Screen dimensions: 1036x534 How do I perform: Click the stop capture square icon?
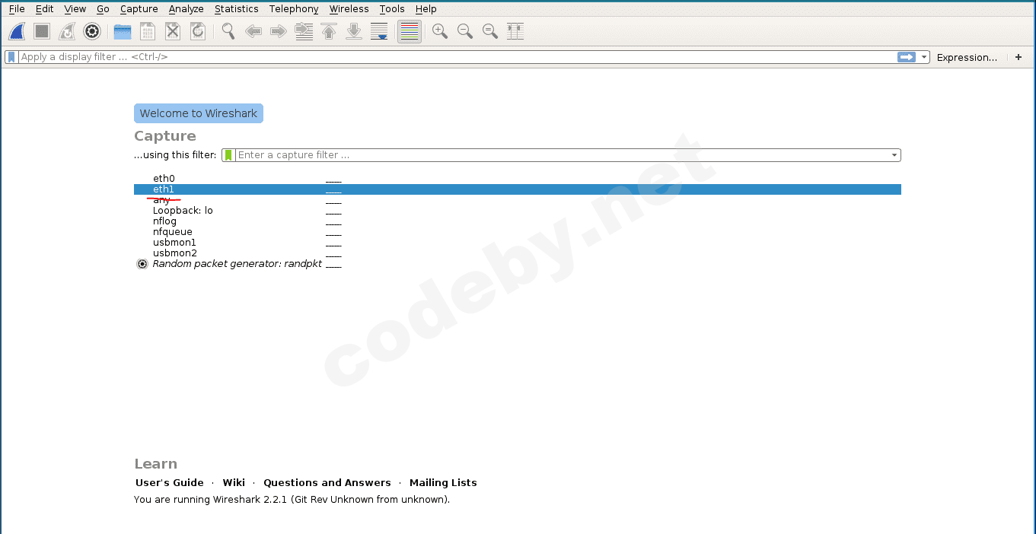[42, 31]
